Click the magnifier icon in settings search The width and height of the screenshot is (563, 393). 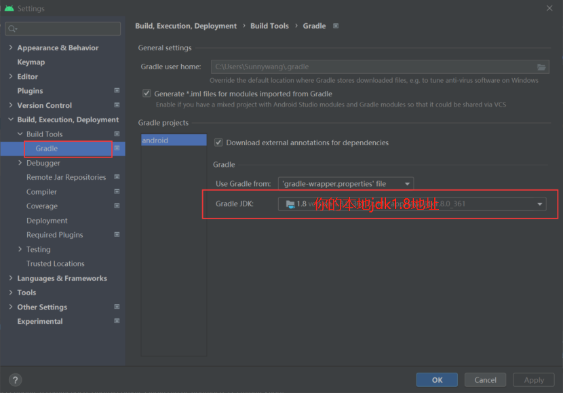[x=11, y=29]
